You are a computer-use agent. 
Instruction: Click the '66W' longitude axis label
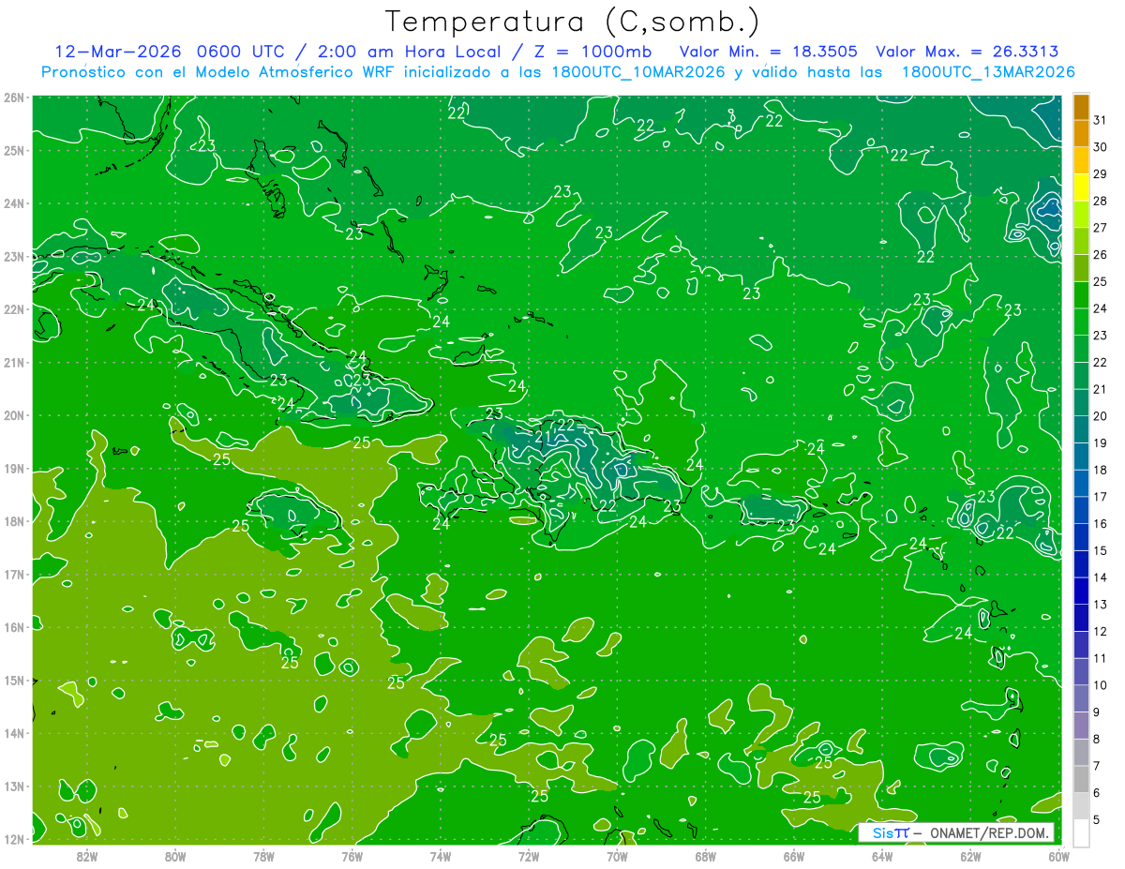[794, 856]
